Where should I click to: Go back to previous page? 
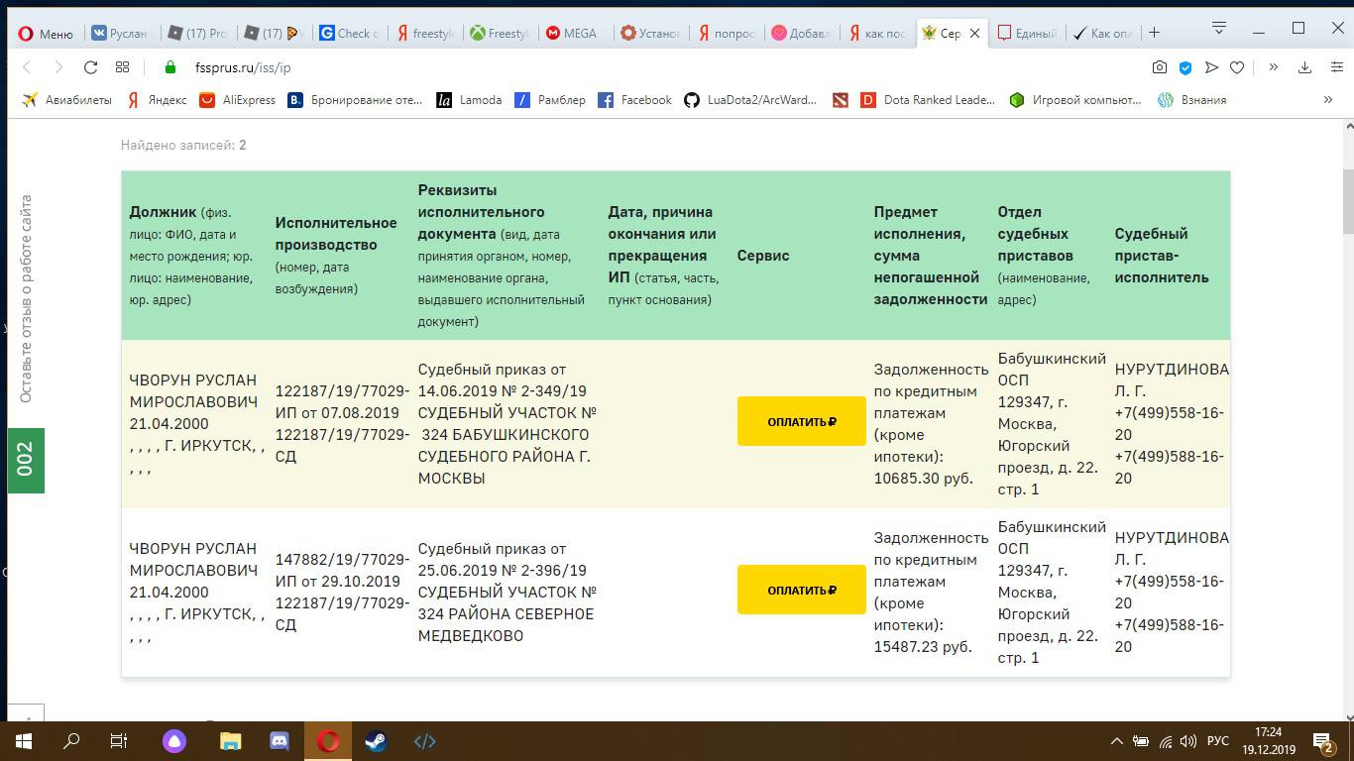pos(27,67)
